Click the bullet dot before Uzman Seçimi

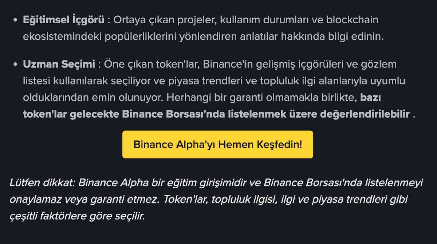pos(15,65)
